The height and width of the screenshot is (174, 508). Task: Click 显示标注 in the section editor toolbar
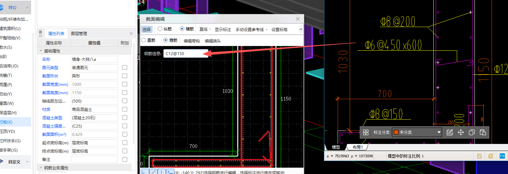coord(223,29)
